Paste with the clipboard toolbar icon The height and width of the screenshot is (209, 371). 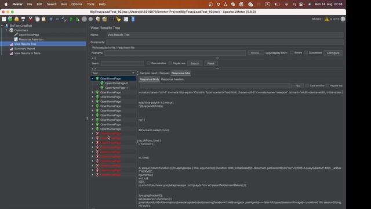(x=43, y=19)
